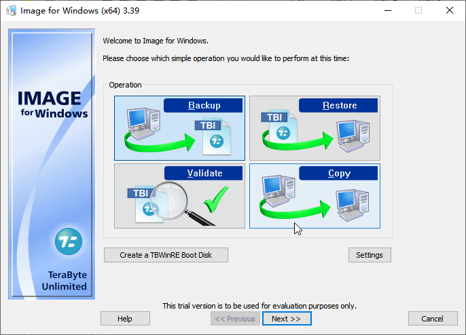Open the Settings dialog
466x335 pixels.
coord(370,255)
